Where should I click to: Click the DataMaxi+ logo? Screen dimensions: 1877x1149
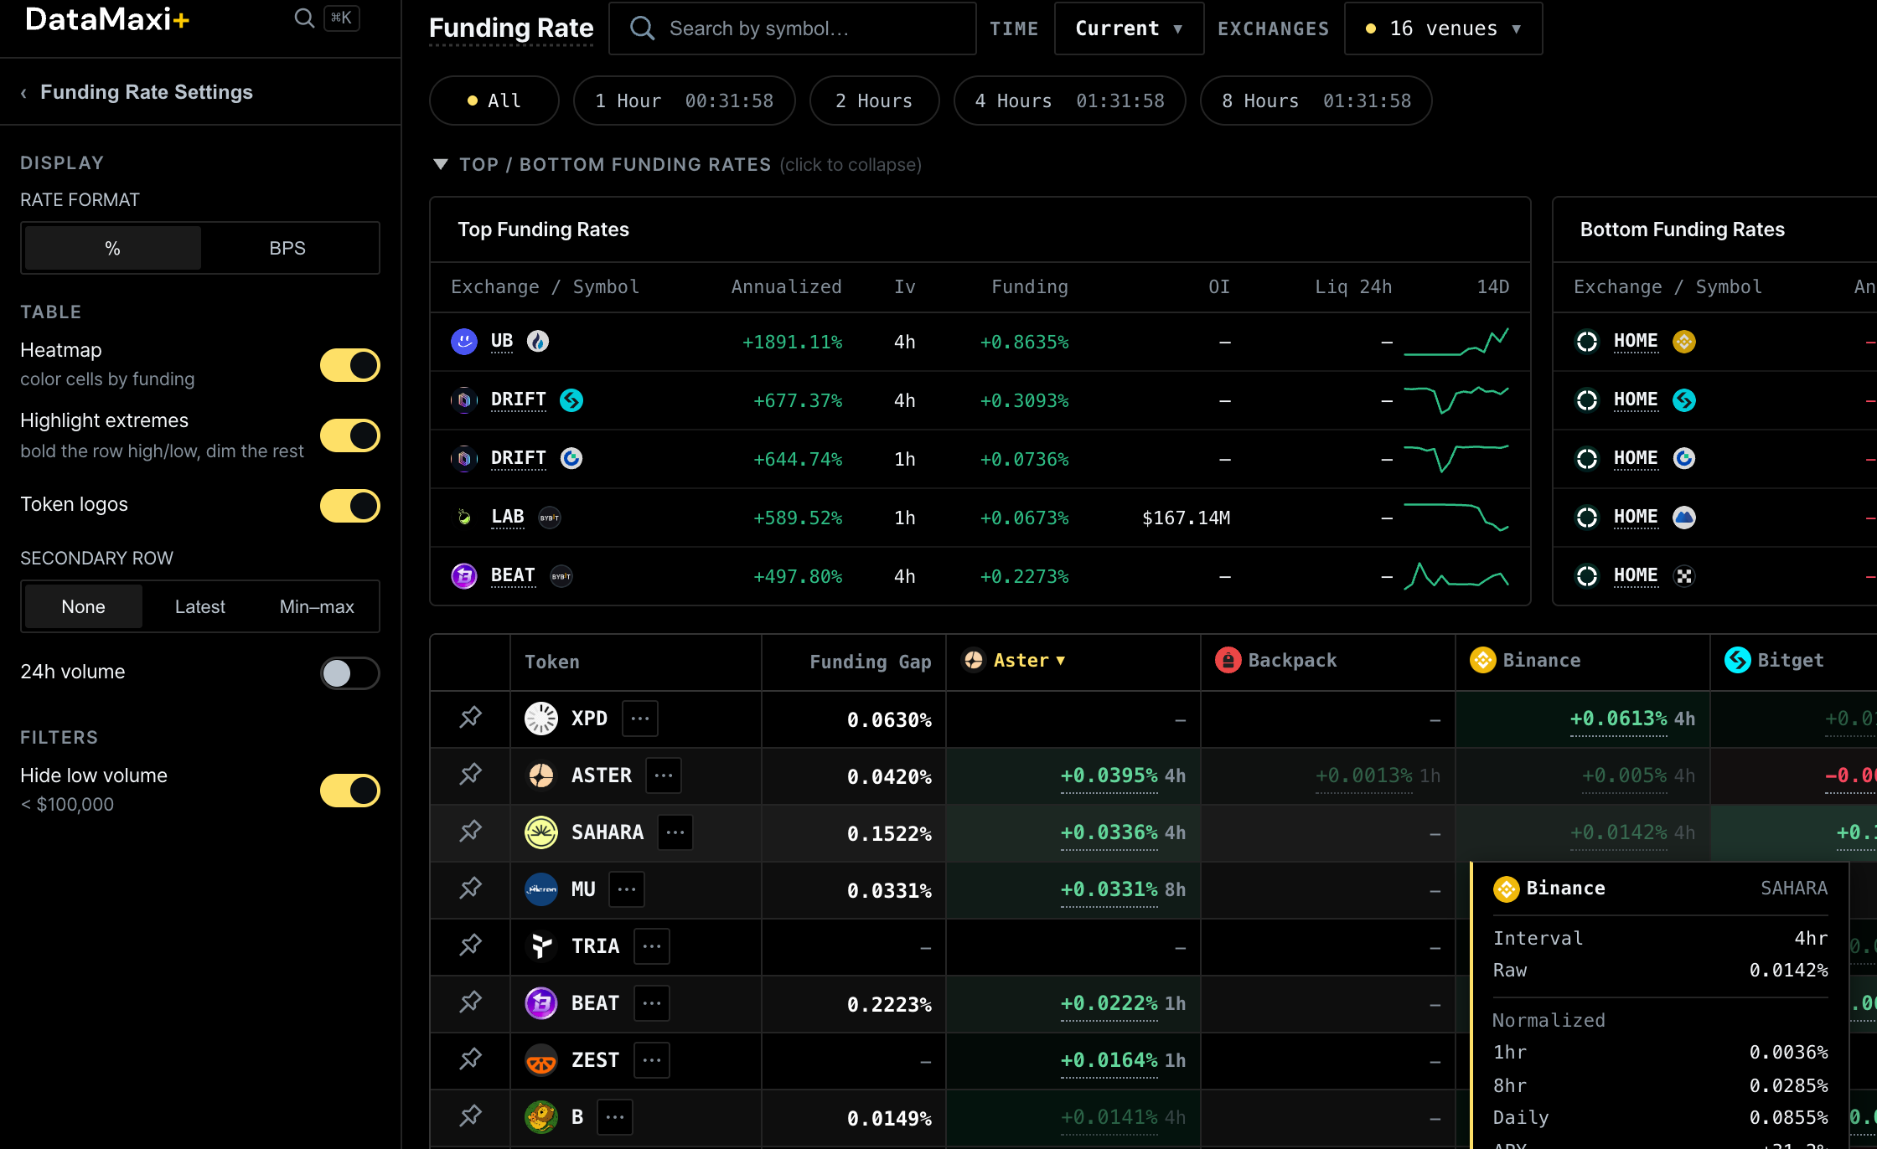coord(107,19)
